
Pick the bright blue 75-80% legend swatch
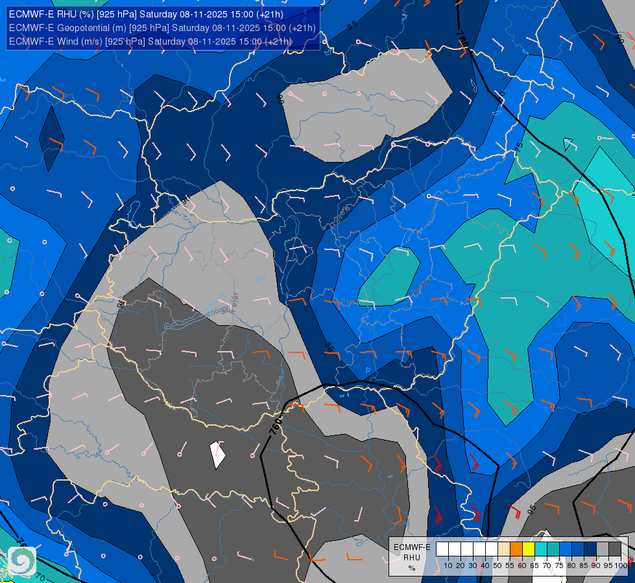[x=566, y=549]
